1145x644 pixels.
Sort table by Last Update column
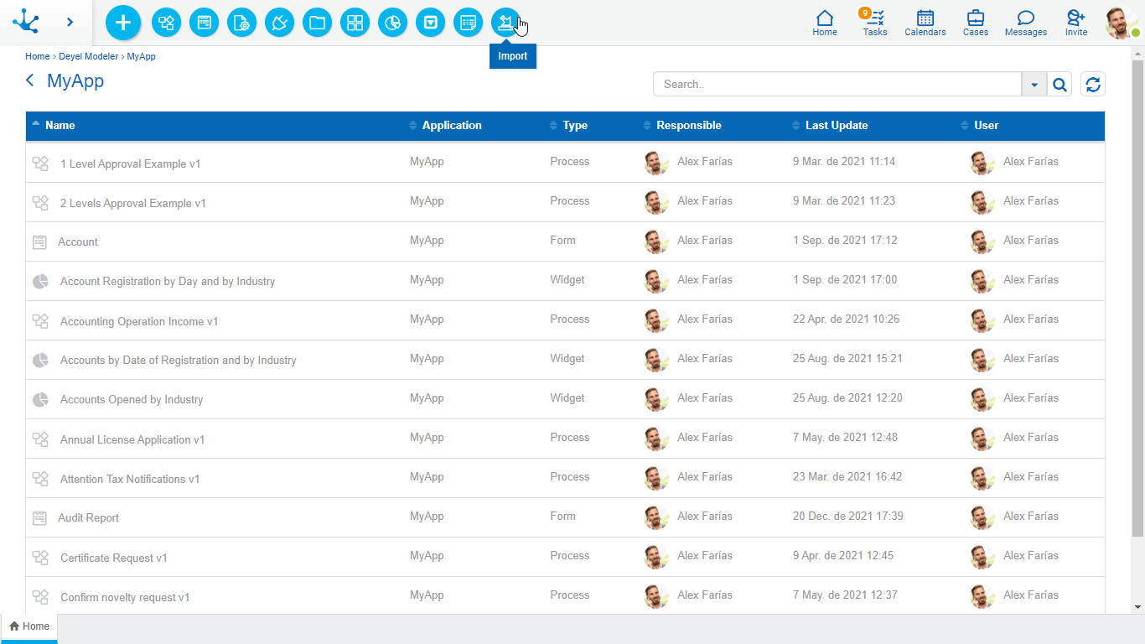836,126
